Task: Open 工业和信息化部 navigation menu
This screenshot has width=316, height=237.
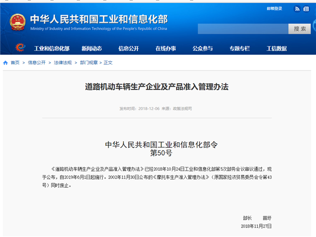Action: click(52, 48)
